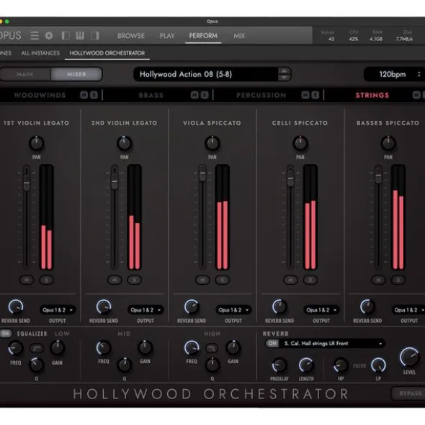Open settings via the gear icon

click(49, 36)
